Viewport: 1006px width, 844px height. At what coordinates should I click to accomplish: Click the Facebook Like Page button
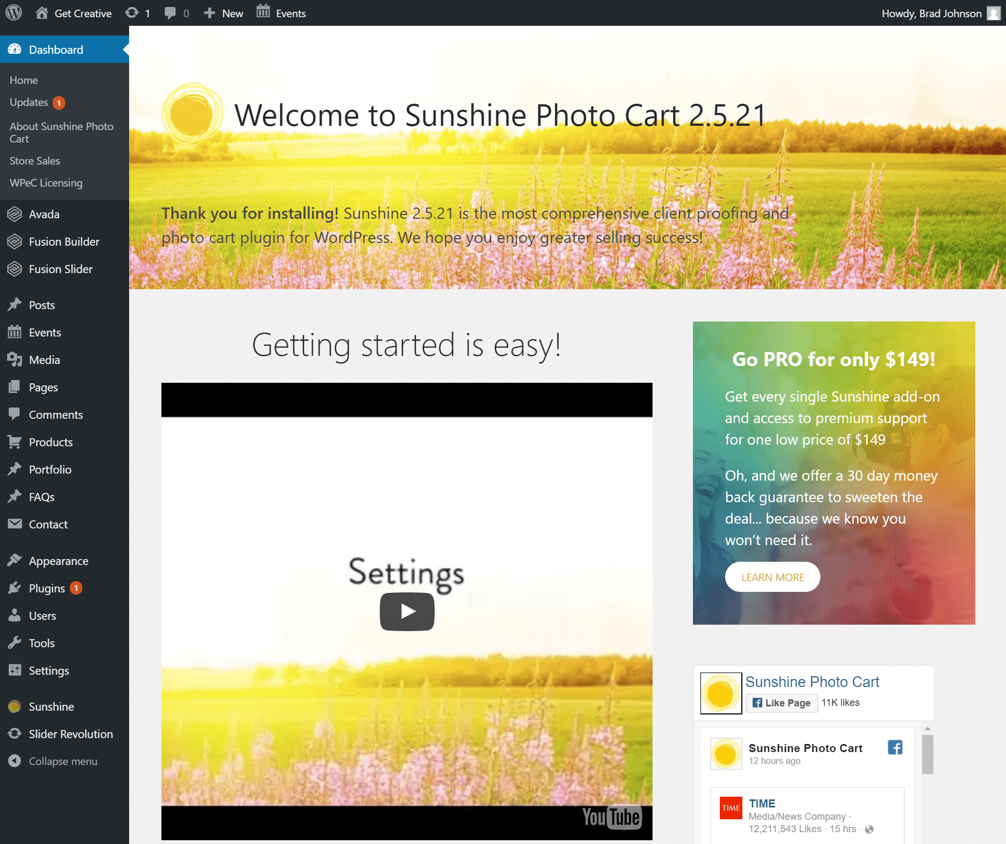[x=782, y=703]
